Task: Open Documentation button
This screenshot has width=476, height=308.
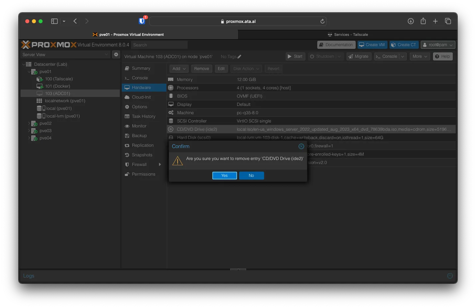Action: click(x=336, y=45)
